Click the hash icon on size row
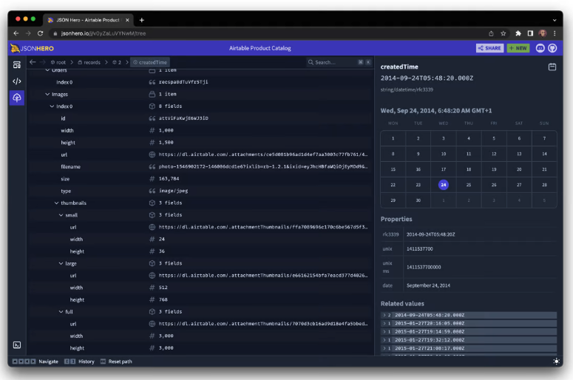The image size is (573, 380). tap(152, 179)
